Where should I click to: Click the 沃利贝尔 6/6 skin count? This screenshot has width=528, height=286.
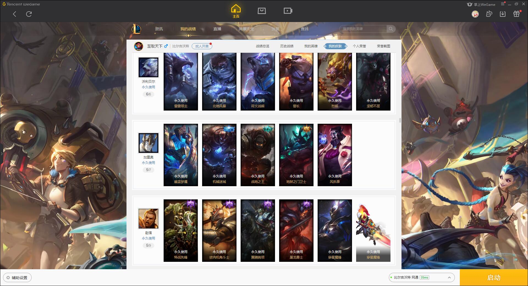148,94
